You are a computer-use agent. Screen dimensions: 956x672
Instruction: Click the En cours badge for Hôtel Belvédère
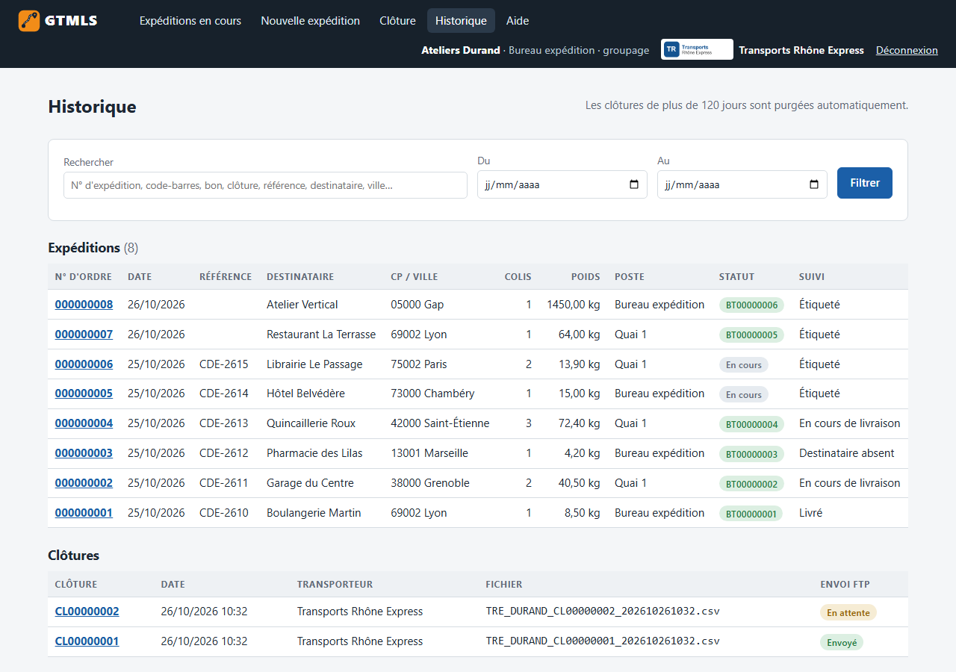click(x=744, y=394)
